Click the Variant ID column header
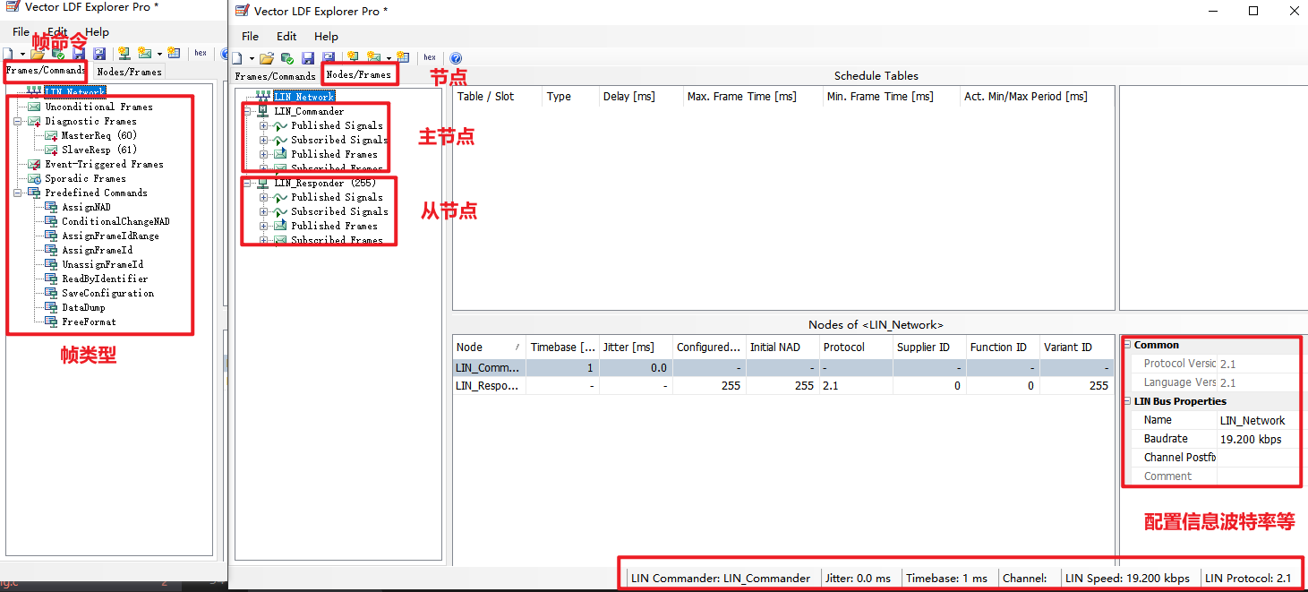Viewport: 1308px width, 592px height. tap(1077, 347)
